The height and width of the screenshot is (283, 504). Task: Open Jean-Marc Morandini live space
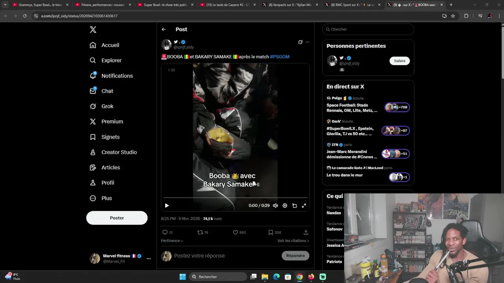point(368,151)
